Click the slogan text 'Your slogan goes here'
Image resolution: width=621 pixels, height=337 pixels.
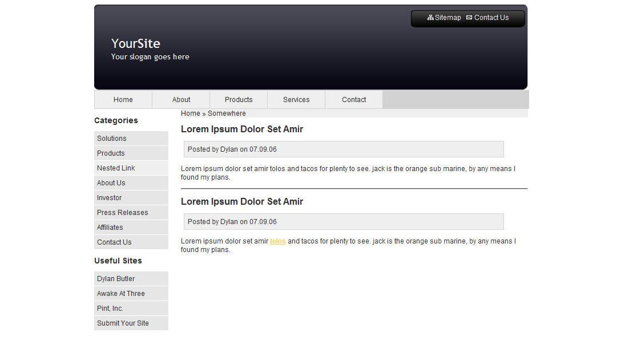tap(150, 56)
